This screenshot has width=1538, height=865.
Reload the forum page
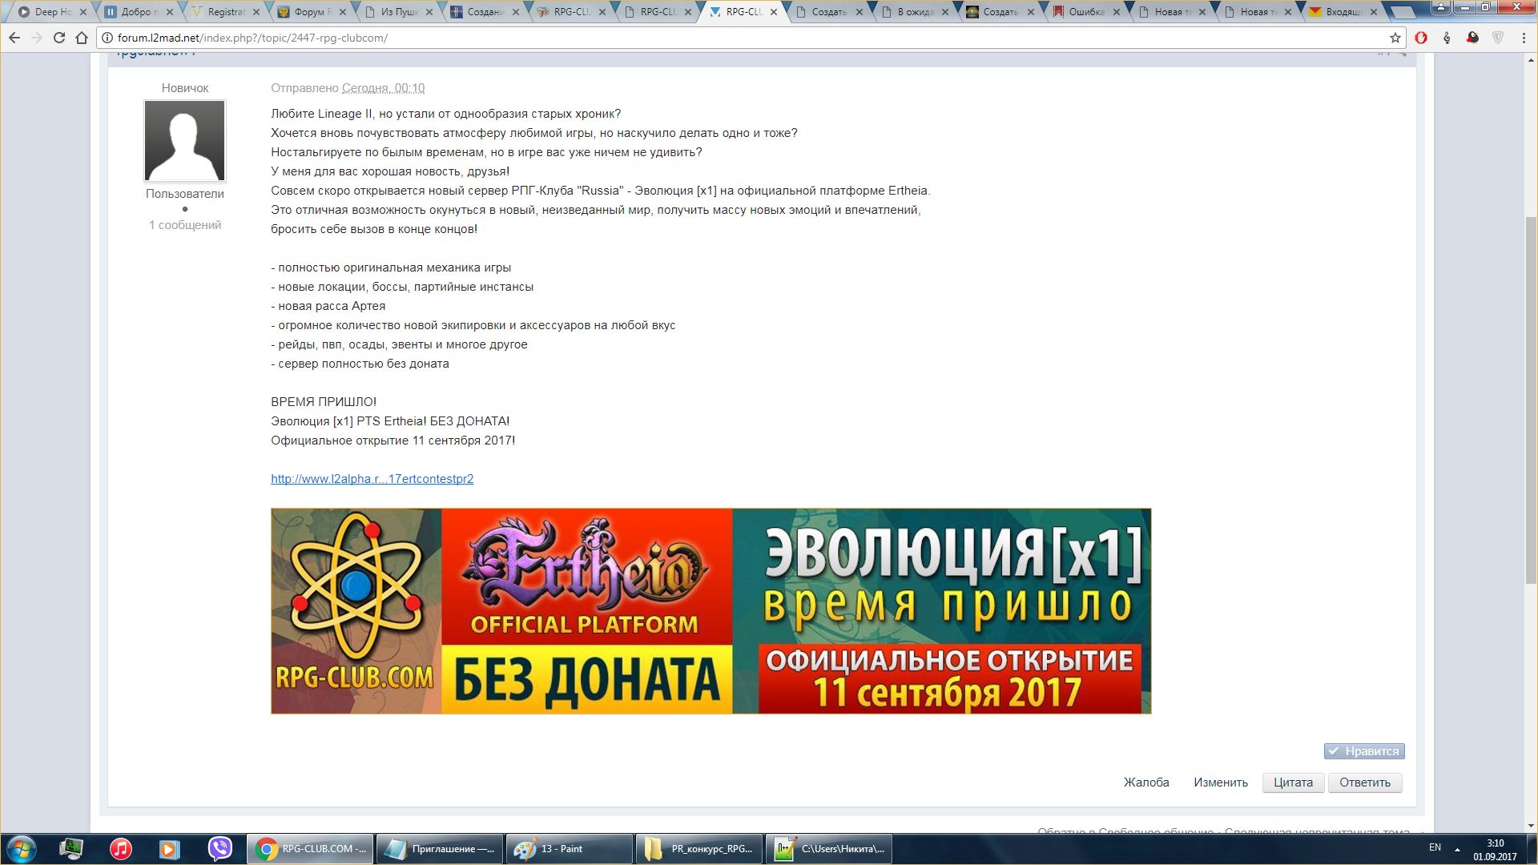(x=59, y=38)
